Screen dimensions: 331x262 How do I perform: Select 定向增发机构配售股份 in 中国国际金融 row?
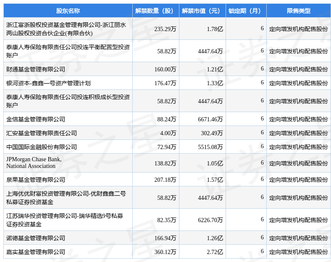pos(299,147)
